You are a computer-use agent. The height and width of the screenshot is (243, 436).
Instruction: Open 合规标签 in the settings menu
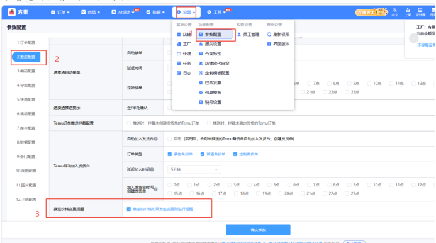210,54
